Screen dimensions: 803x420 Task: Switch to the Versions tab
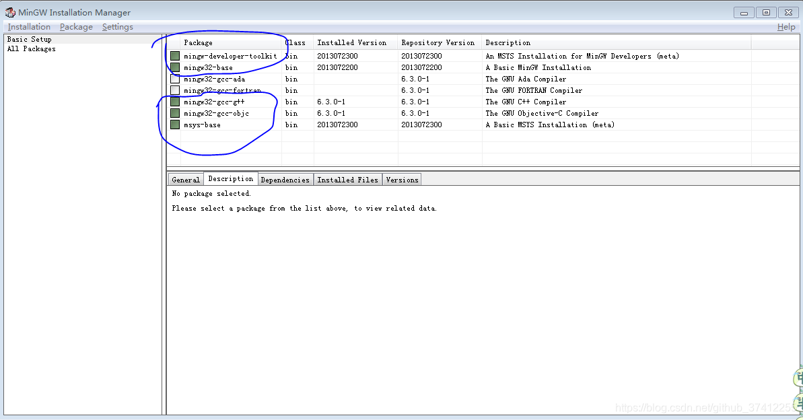[x=402, y=180]
